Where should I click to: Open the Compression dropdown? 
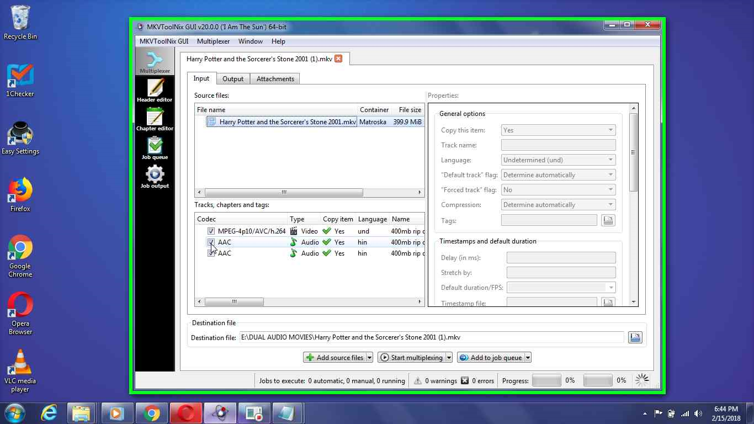(x=558, y=205)
